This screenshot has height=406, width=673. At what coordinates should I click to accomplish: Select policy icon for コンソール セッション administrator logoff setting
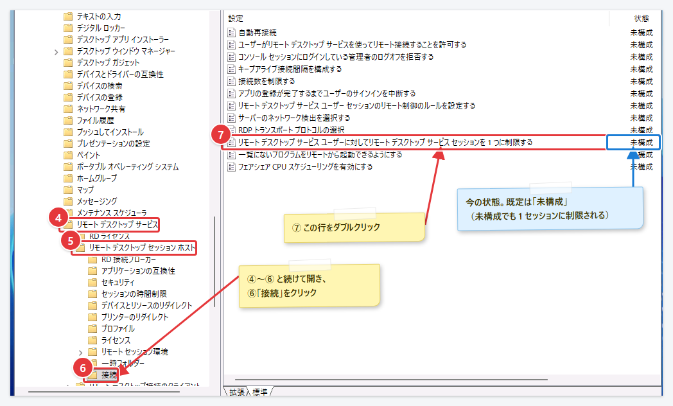click(231, 57)
